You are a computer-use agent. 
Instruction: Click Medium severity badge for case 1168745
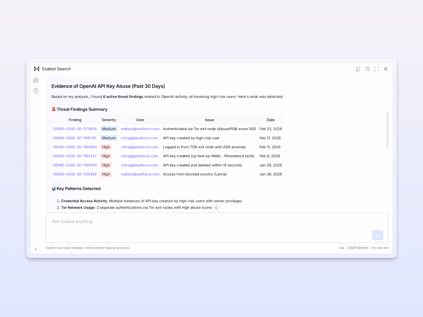pos(109,138)
